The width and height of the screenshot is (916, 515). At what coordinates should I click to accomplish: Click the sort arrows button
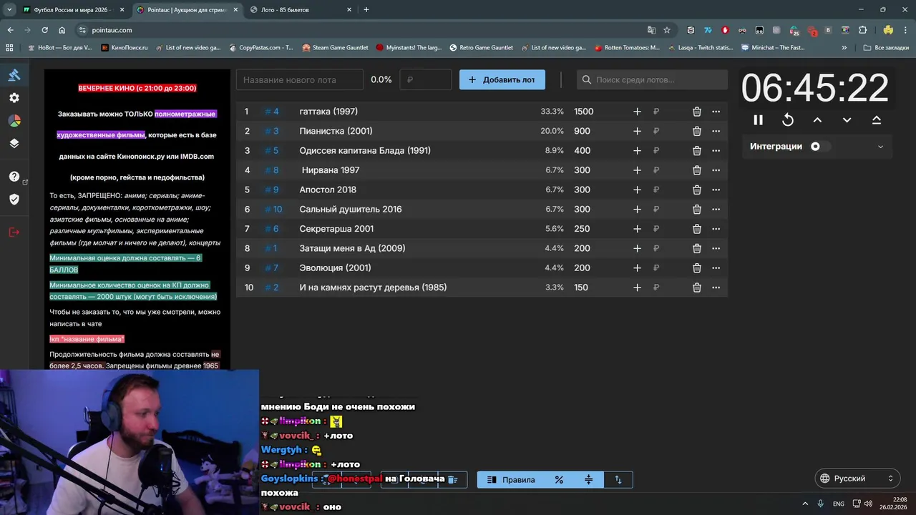pyautogui.click(x=618, y=480)
